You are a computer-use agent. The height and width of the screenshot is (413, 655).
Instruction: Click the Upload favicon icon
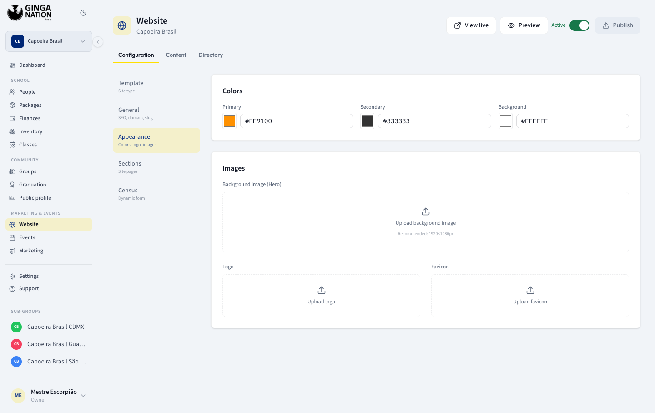[x=530, y=290]
